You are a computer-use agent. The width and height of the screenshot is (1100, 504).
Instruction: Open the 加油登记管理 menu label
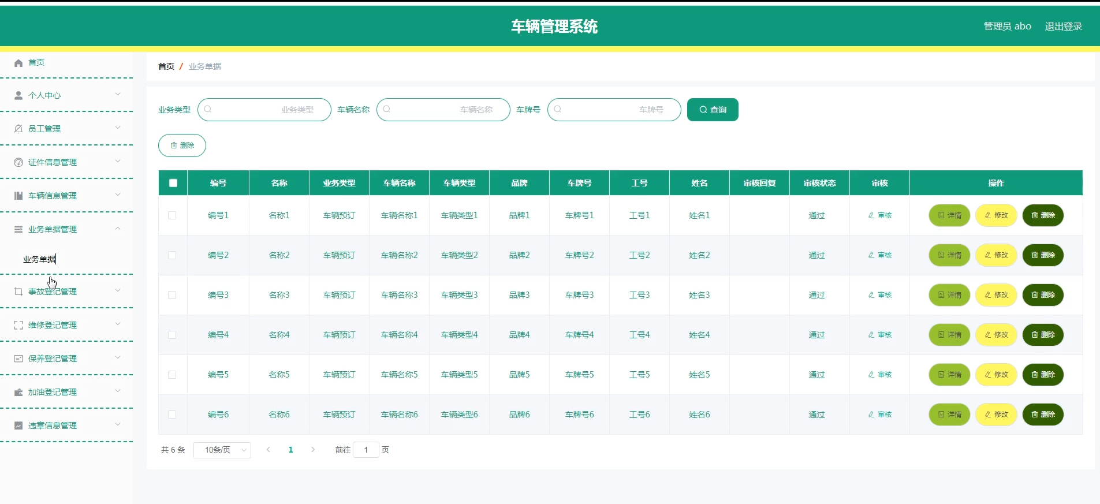click(53, 392)
